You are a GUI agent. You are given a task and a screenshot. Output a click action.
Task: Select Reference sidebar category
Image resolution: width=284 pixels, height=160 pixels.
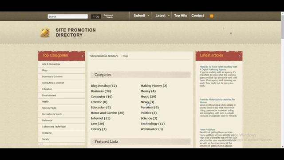(47, 120)
